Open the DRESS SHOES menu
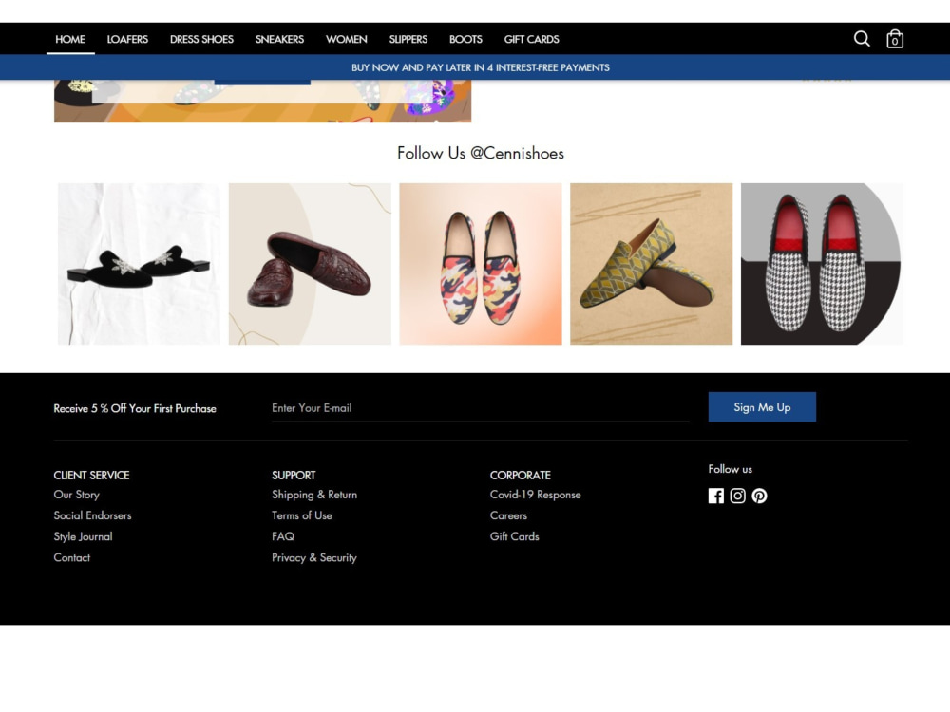The image size is (950, 712). click(x=201, y=39)
